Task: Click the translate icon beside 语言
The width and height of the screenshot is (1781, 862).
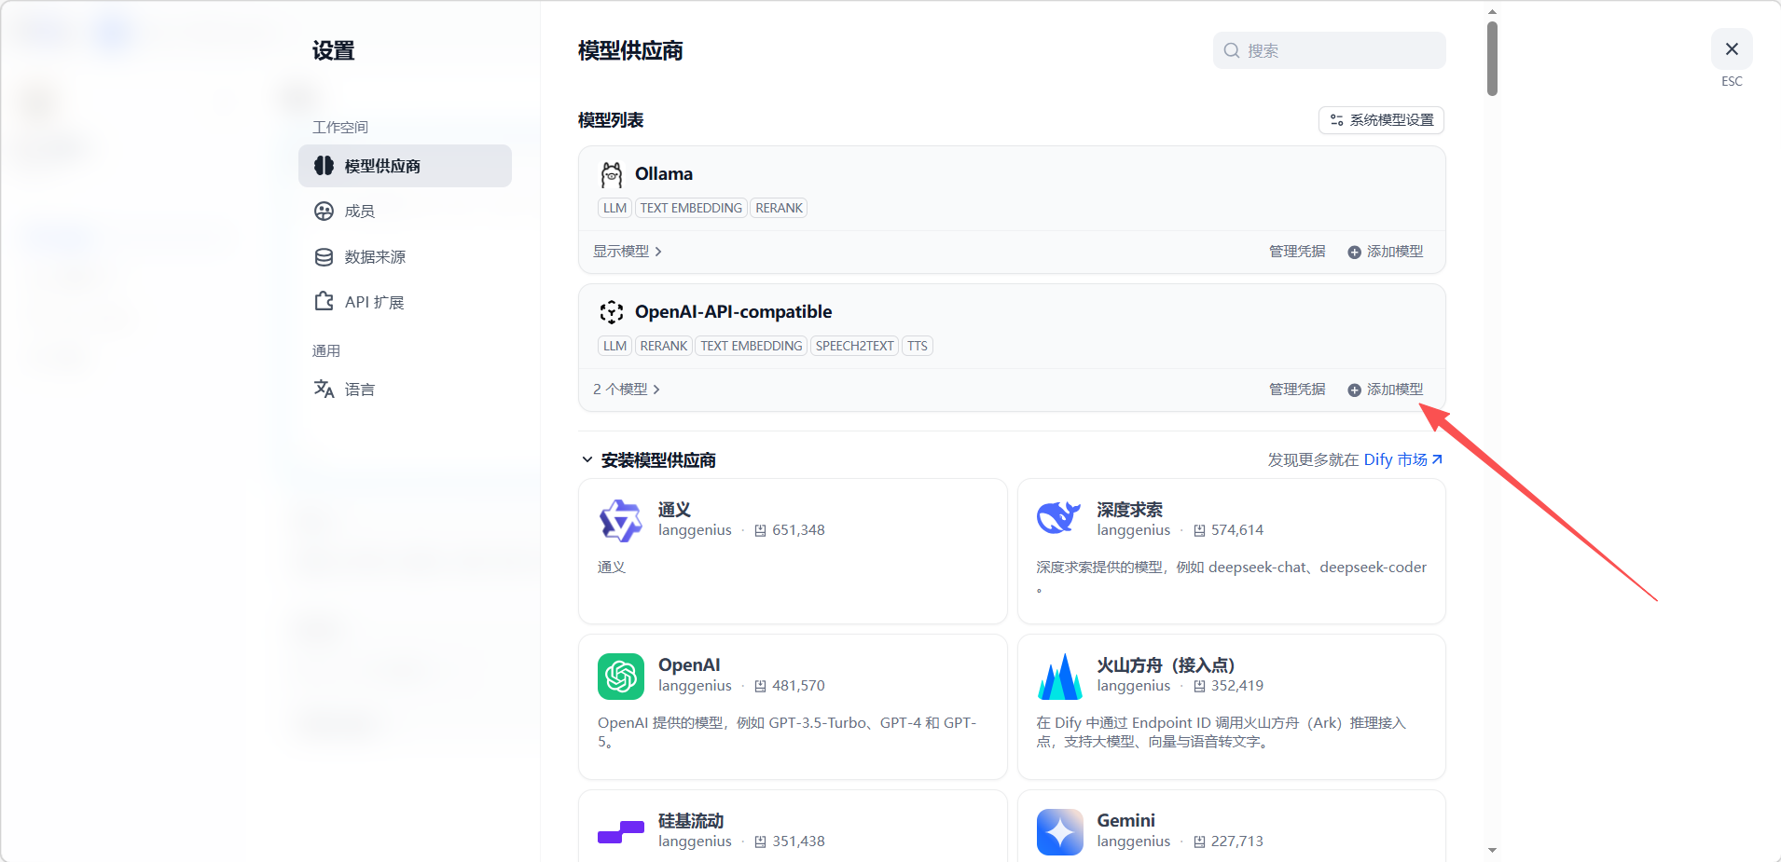Action: click(x=324, y=389)
